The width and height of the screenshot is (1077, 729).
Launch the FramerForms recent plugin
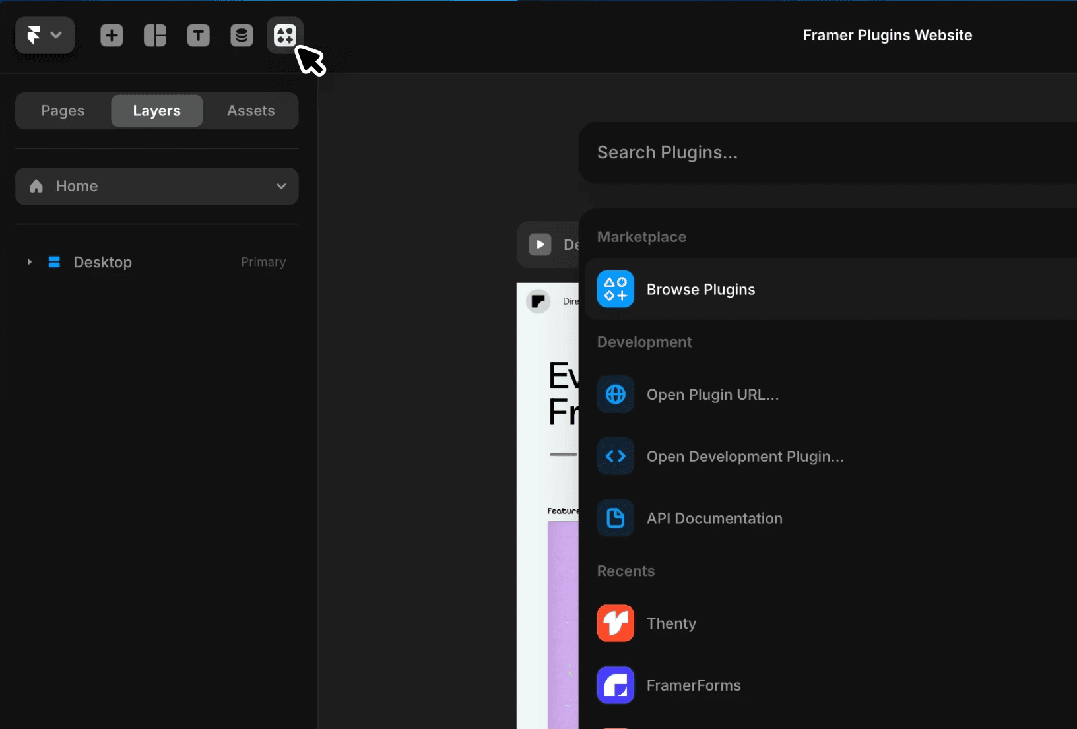(831, 685)
